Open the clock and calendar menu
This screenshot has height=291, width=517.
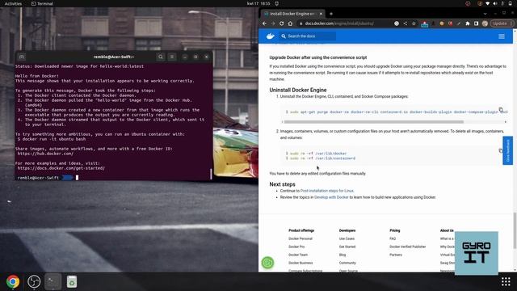point(258,3)
